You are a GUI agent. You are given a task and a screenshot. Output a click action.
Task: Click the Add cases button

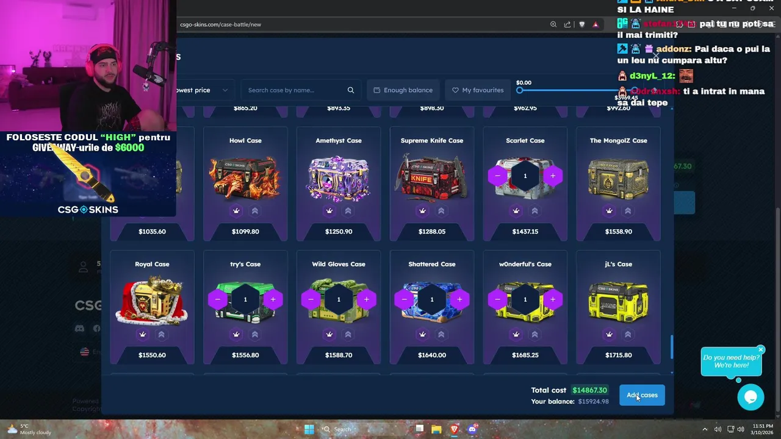tap(642, 395)
